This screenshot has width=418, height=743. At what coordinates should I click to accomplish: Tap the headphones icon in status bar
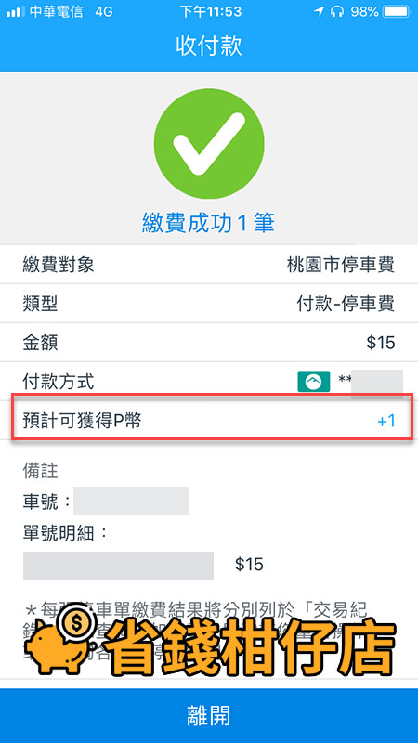[337, 12]
